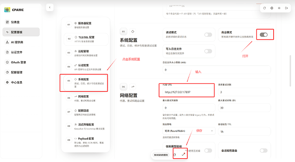Jump to section 07 配额回退
The image size is (295, 162).
tap(86, 112)
